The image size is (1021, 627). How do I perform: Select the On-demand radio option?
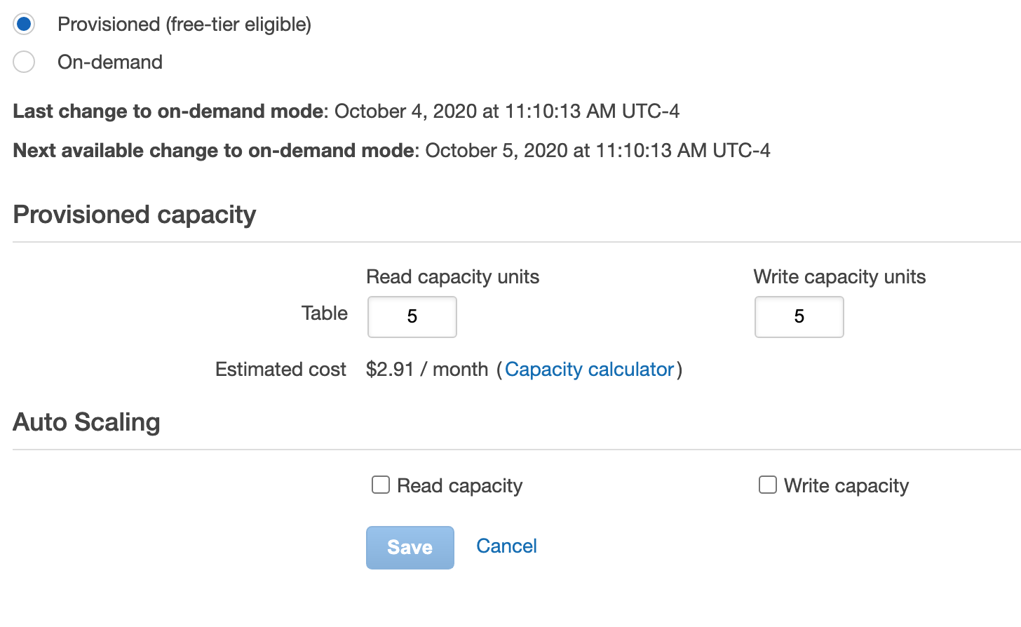(x=23, y=62)
